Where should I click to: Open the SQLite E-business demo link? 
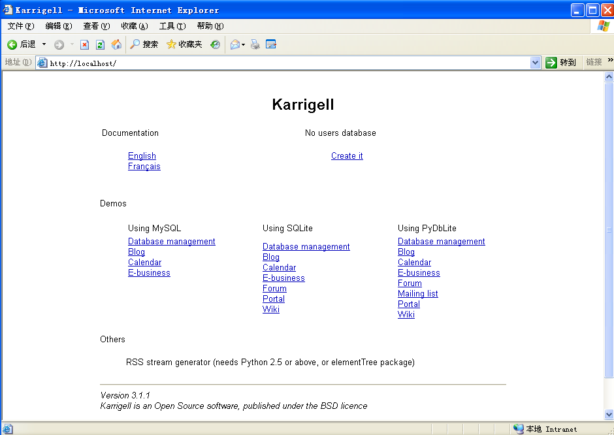click(283, 278)
